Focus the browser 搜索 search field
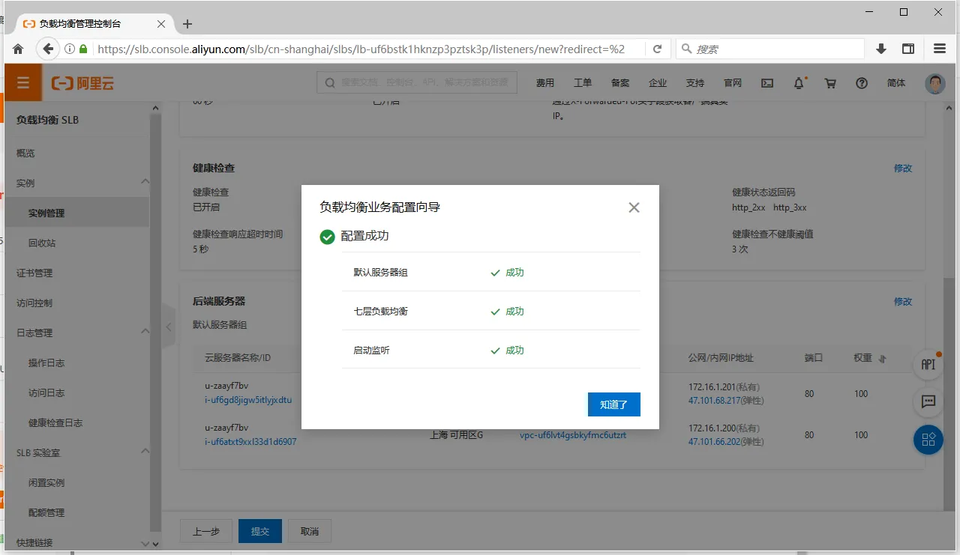The width and height of the screenshot is (960, 555). [x=770, y=49]
